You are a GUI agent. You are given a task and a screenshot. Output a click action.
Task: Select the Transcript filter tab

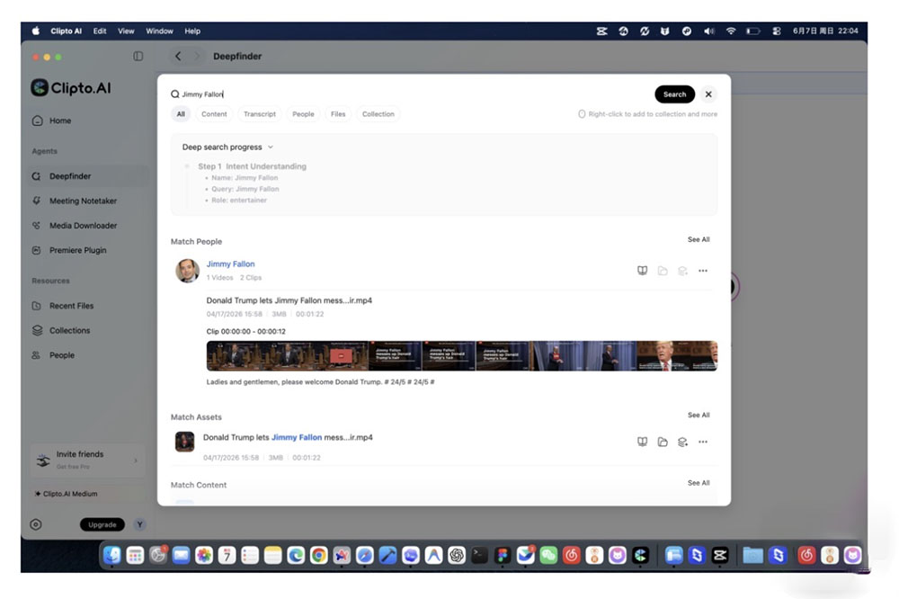point(260,114)
